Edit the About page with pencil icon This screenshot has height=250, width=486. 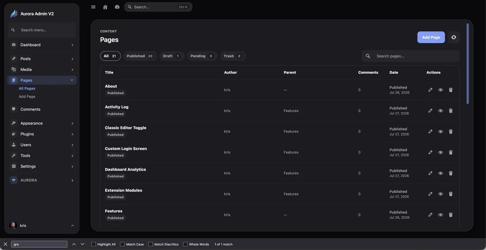(x=430, y=90)
